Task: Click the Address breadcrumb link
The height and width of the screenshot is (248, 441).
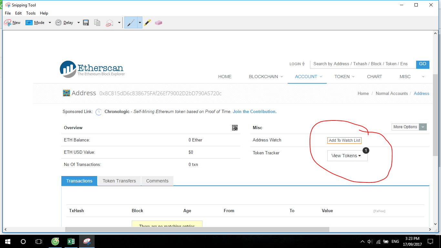Action: tap(422, 93)
